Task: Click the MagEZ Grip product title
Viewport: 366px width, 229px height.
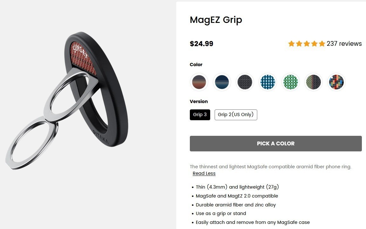Action: click(x=216, y=20)
